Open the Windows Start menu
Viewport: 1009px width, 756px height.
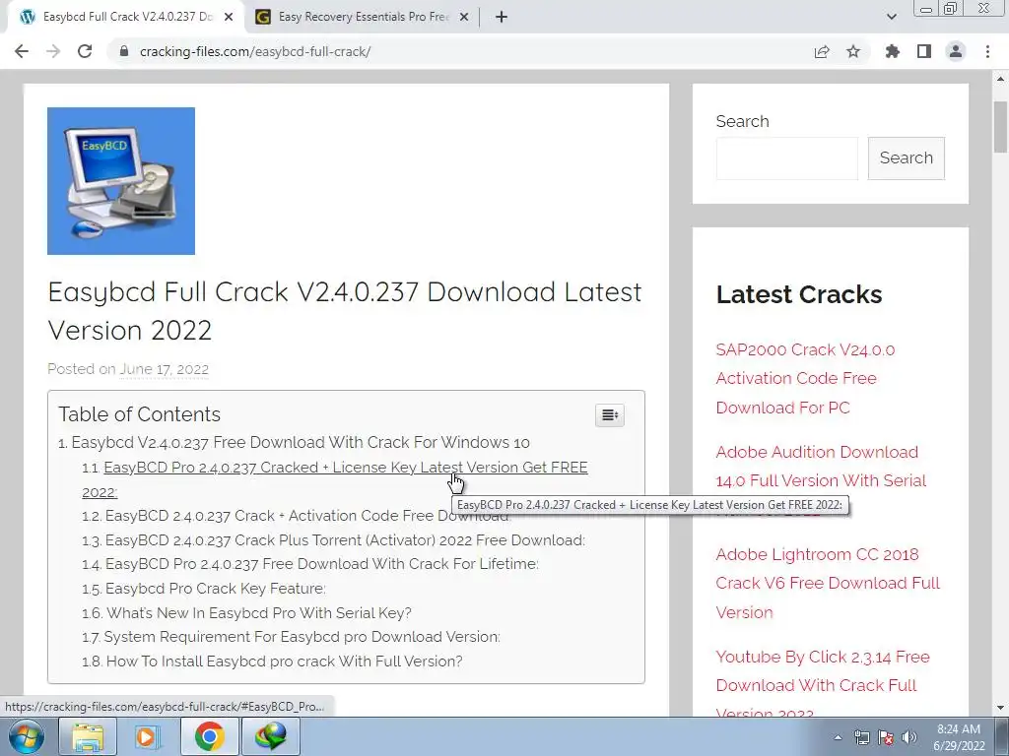coord(27,736)
